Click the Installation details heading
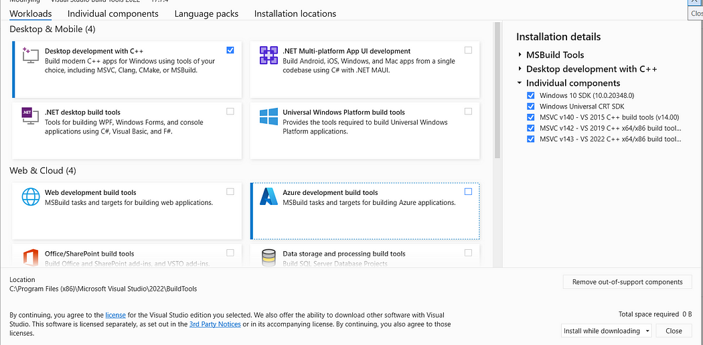Viewport: 703px width, 345px height. 558,37
